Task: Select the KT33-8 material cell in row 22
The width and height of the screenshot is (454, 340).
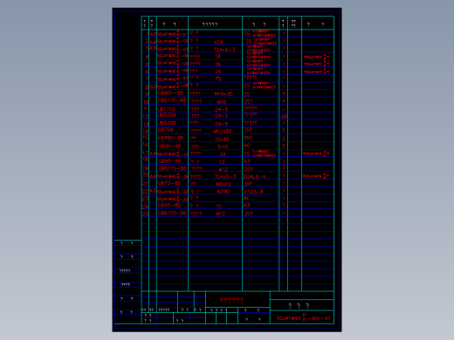Action: point(253,192)
